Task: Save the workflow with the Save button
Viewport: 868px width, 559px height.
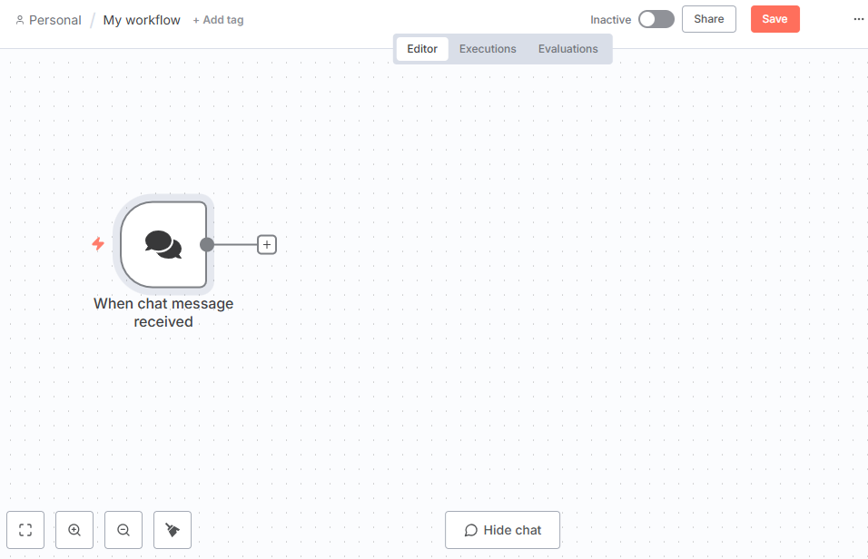Action: coord(774,19)
